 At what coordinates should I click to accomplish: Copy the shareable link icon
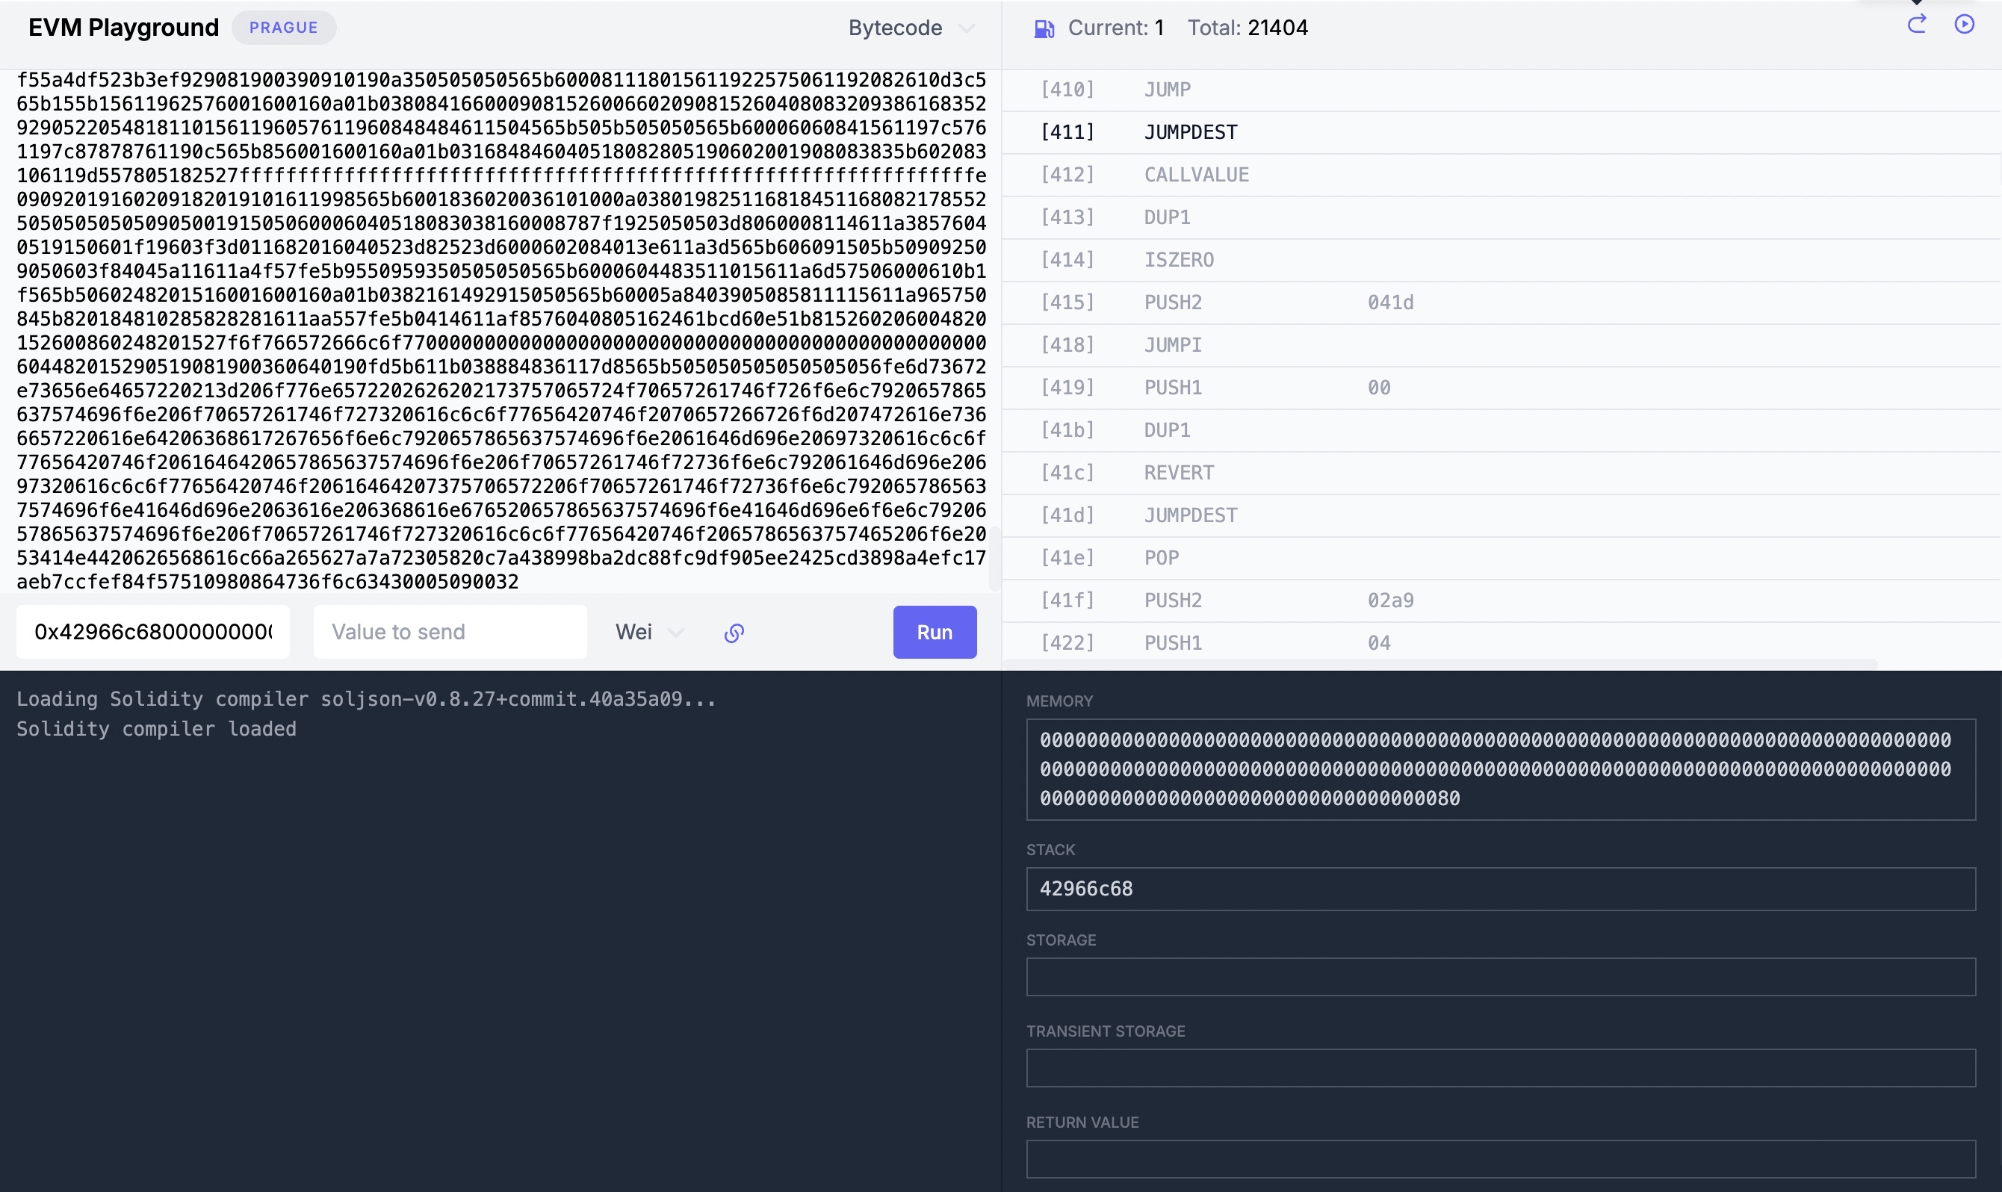734,633
